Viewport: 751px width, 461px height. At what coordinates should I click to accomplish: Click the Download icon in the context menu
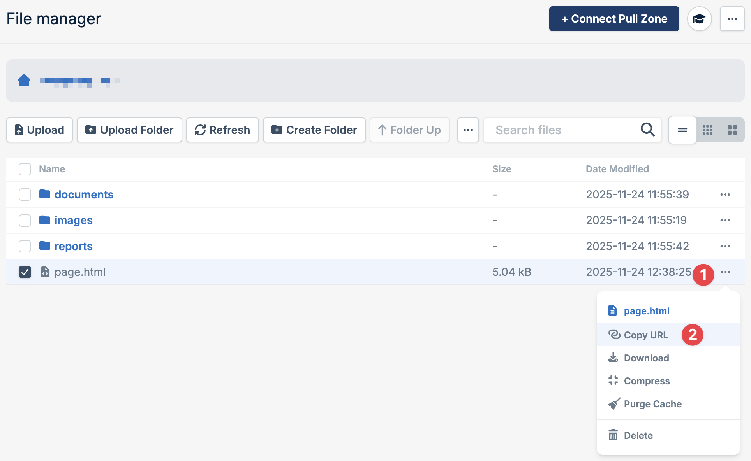tap(613, 358)
